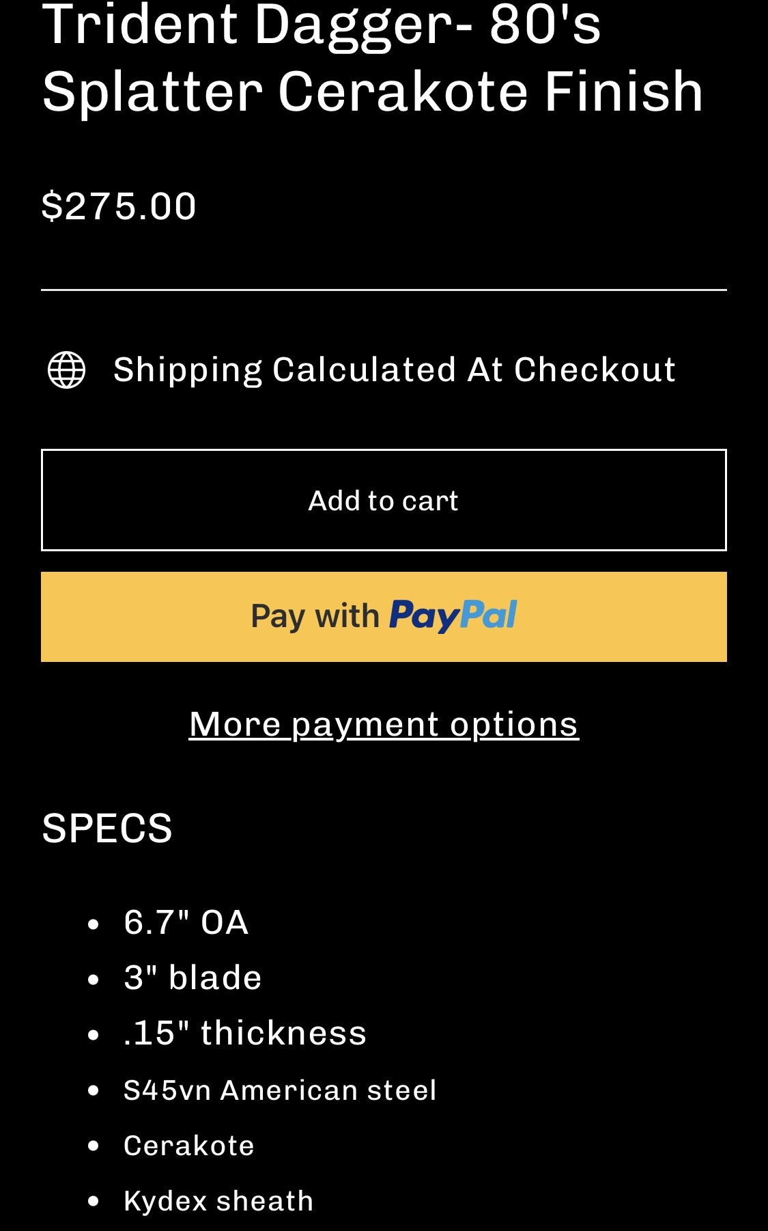Click the Kydex sheath spec item
Screen dimensions: 768x1231
(218, 1201)
